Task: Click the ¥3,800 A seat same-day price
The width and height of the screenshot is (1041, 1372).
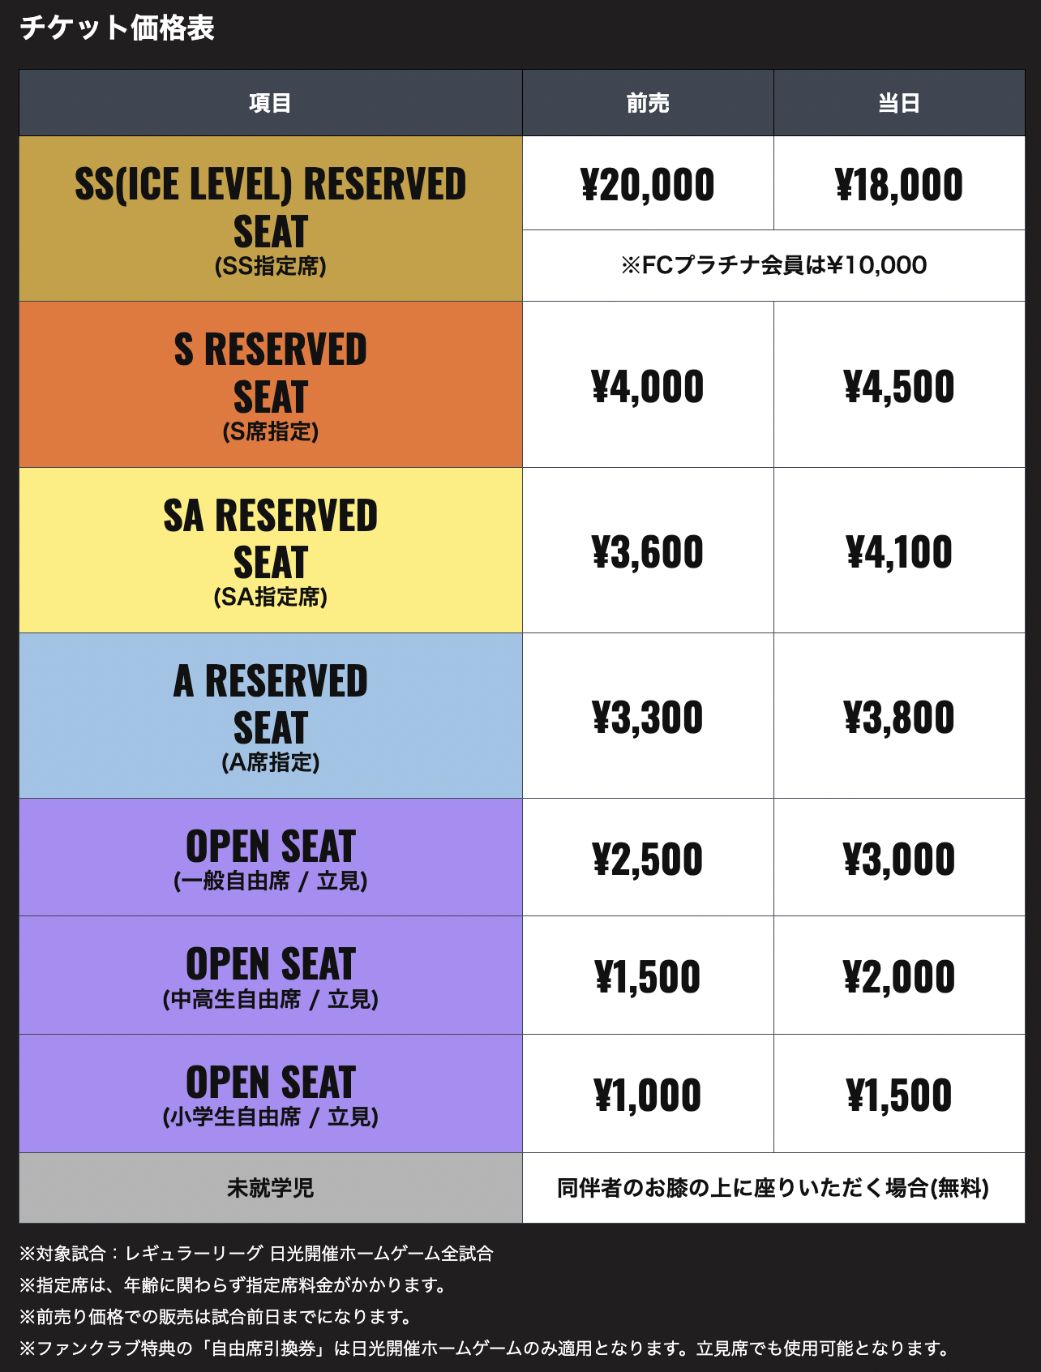Action: click(x=899, y=717)
